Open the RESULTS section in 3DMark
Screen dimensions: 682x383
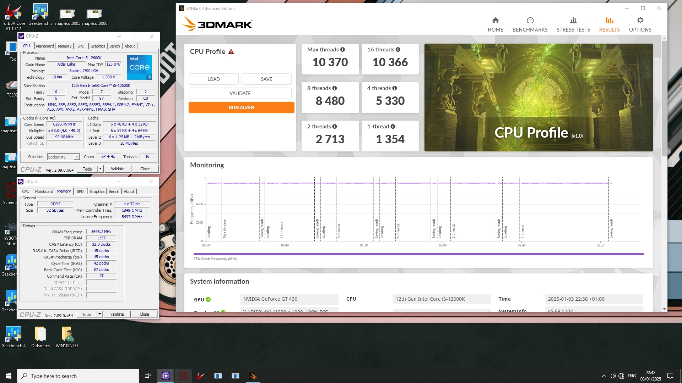pos(609,24)
